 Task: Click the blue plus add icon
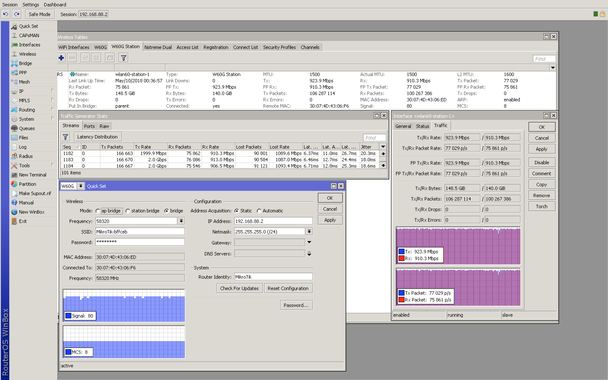click(61, 58)
